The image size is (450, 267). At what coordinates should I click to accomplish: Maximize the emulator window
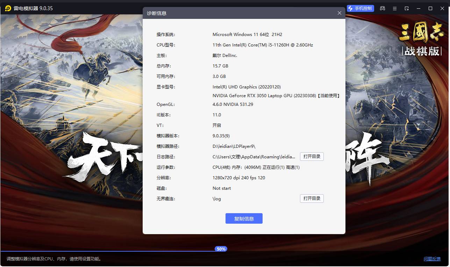tap(430, 8)
